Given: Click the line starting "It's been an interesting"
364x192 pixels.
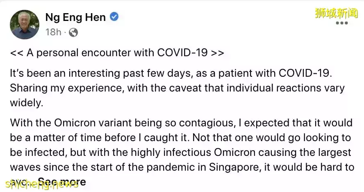Looking at the screenshot, I should click(170, 74).
